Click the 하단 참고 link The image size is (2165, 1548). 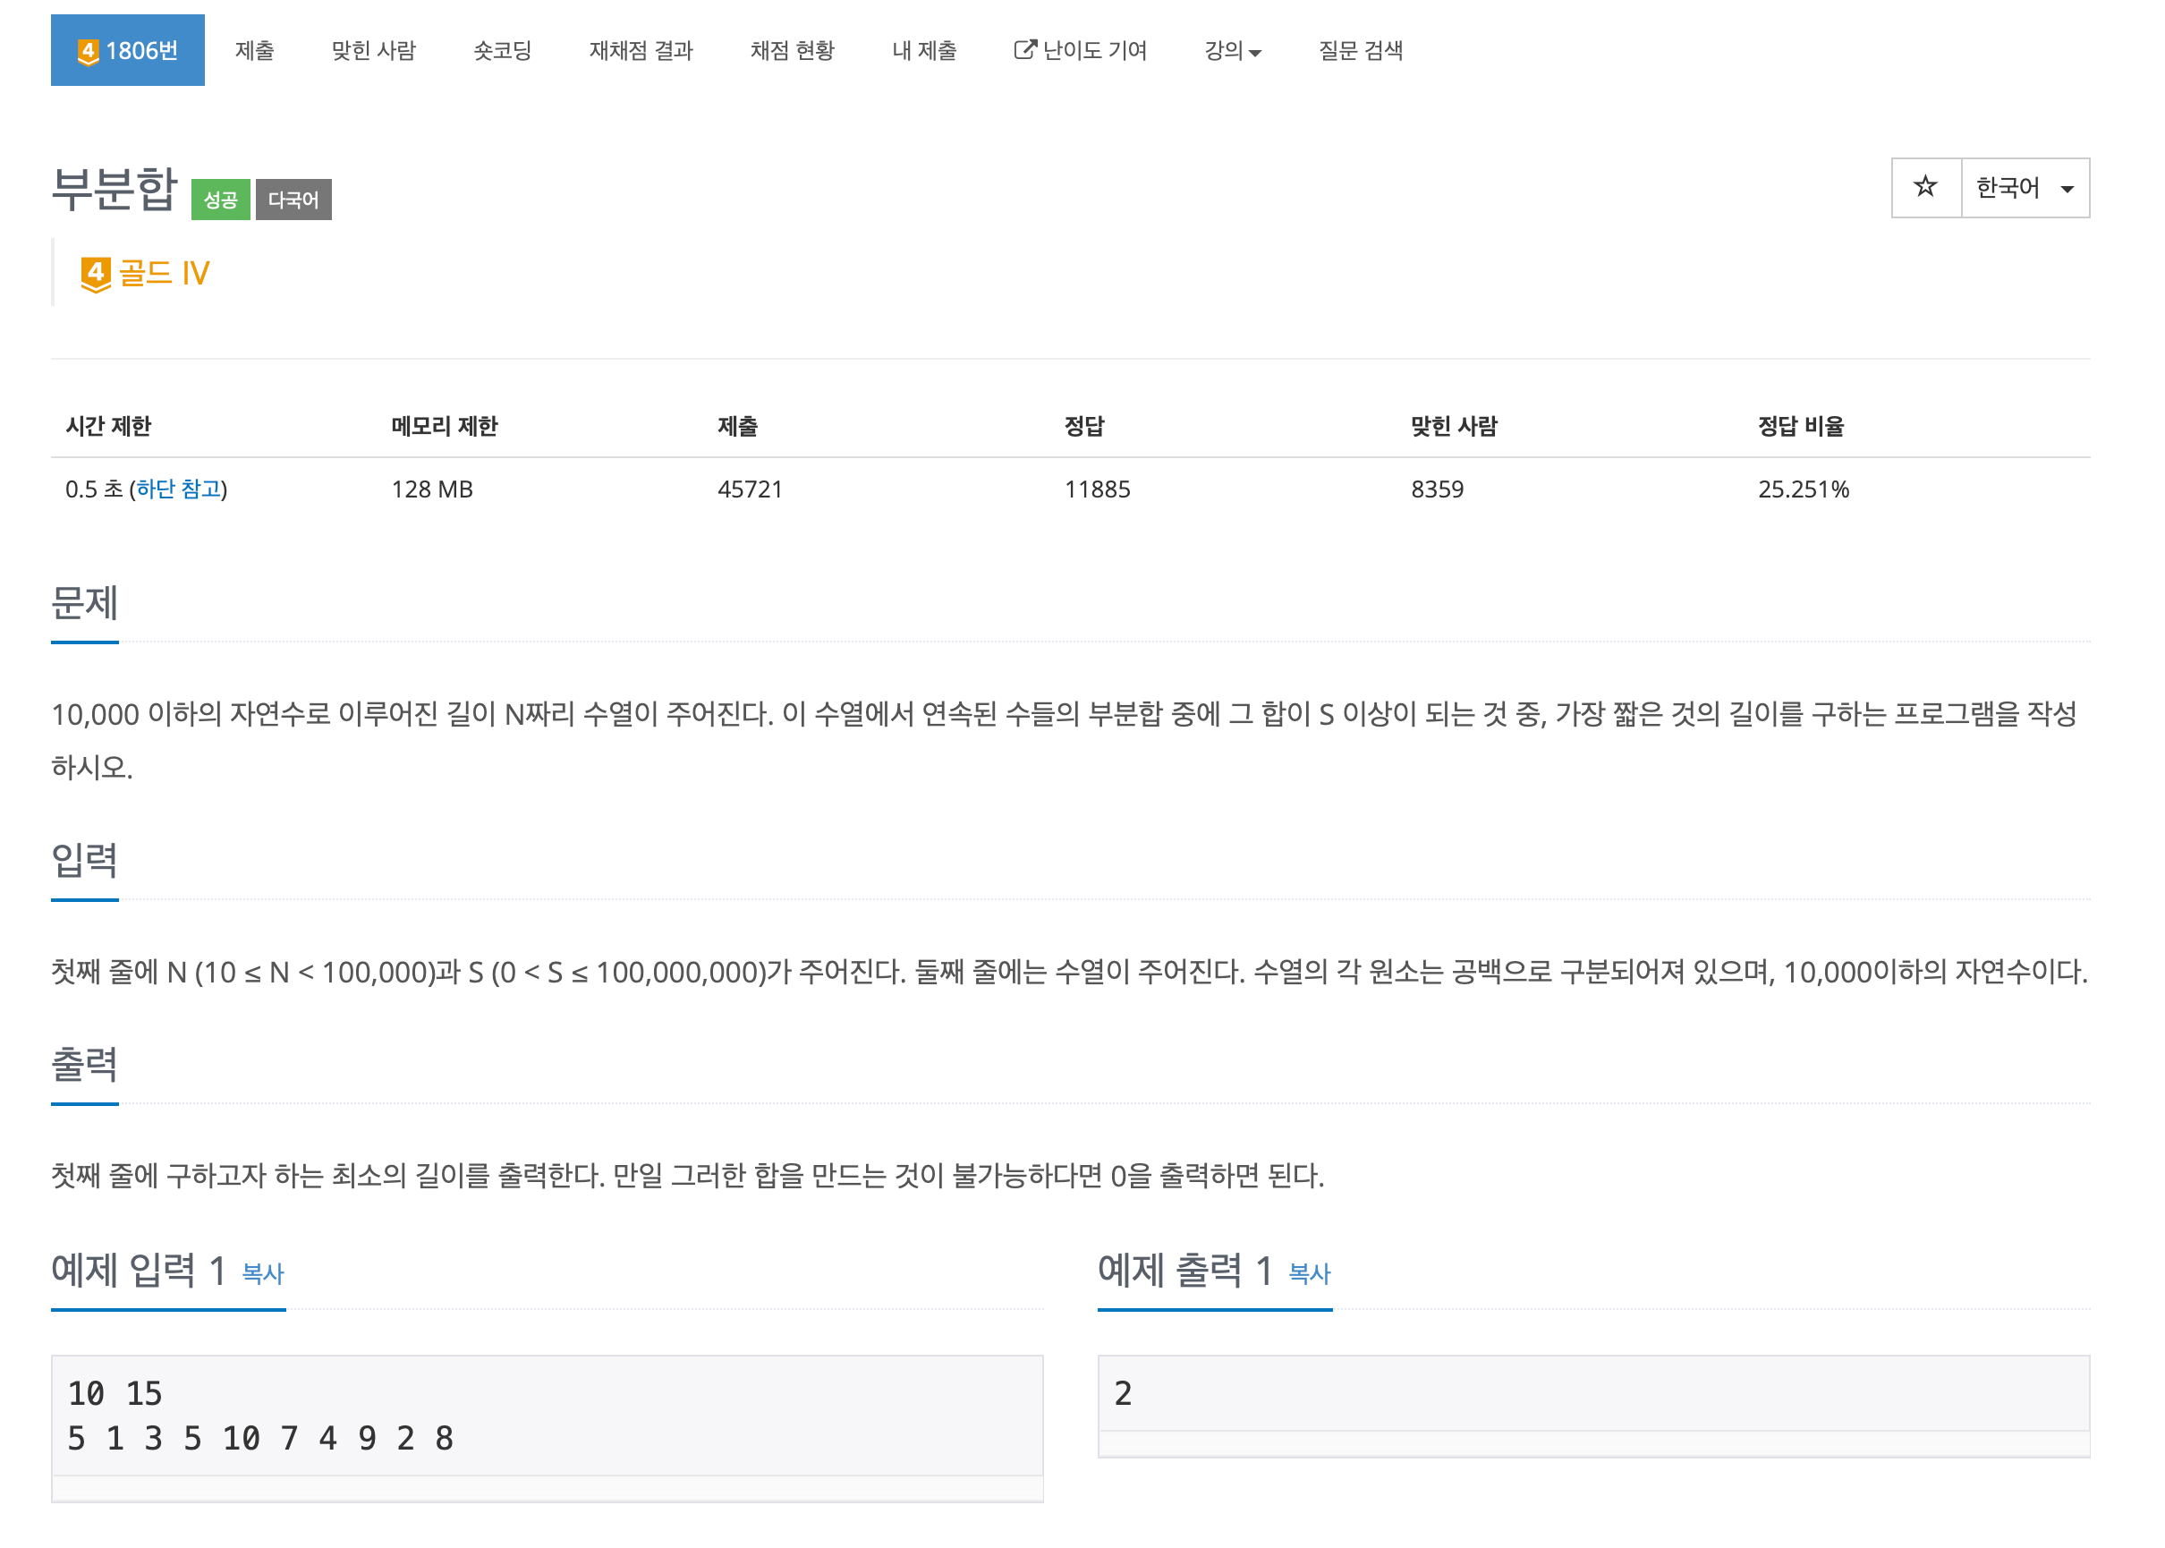pyautogui.click(x=178, y=489)
